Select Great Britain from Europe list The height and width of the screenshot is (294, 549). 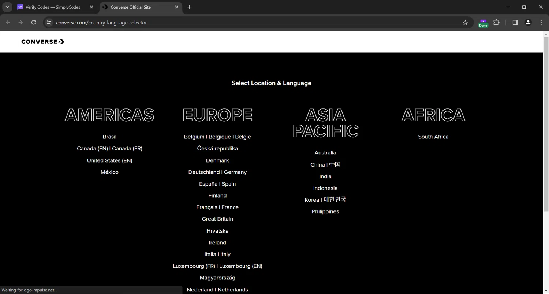click(x=217, y=219)
